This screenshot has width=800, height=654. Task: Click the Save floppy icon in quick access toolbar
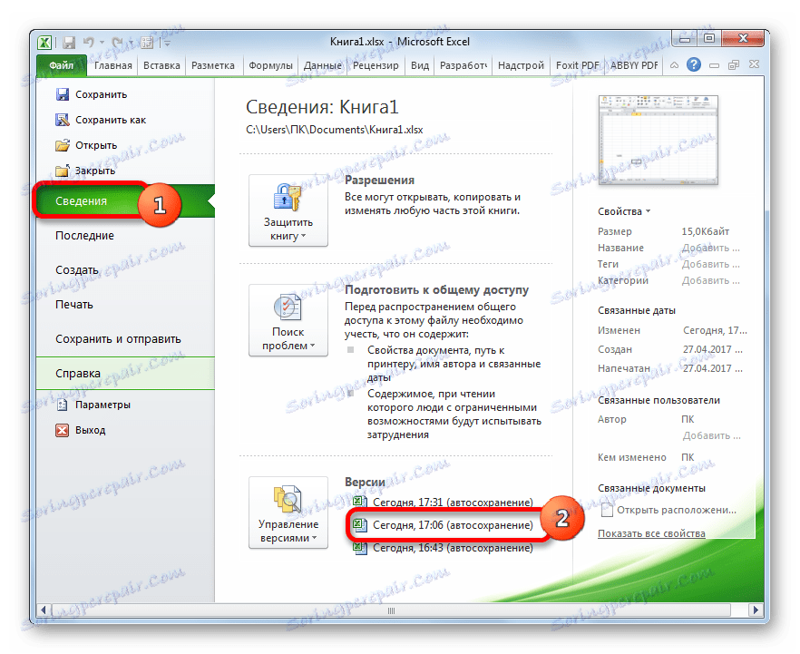pyautogui.click(x=68, y=43)
